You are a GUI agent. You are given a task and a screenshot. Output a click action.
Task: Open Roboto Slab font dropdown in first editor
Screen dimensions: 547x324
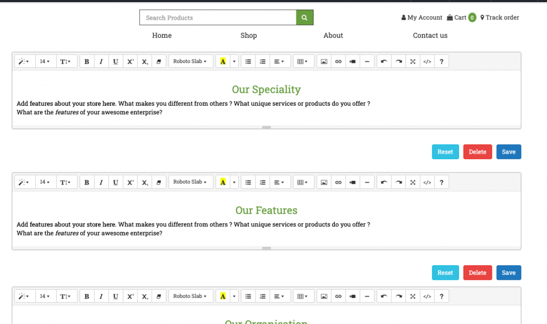pos(190,61)
